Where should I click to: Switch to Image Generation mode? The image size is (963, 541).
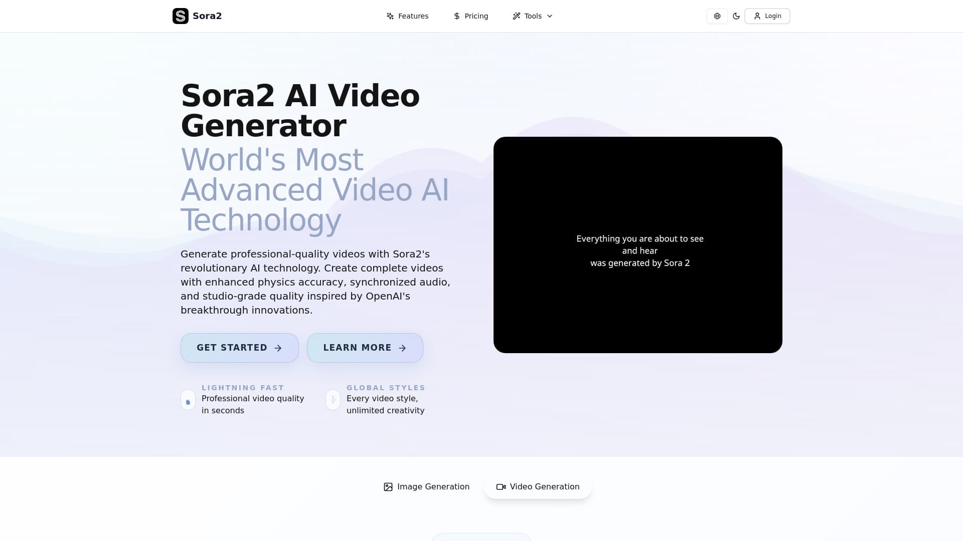coord(426,486)
